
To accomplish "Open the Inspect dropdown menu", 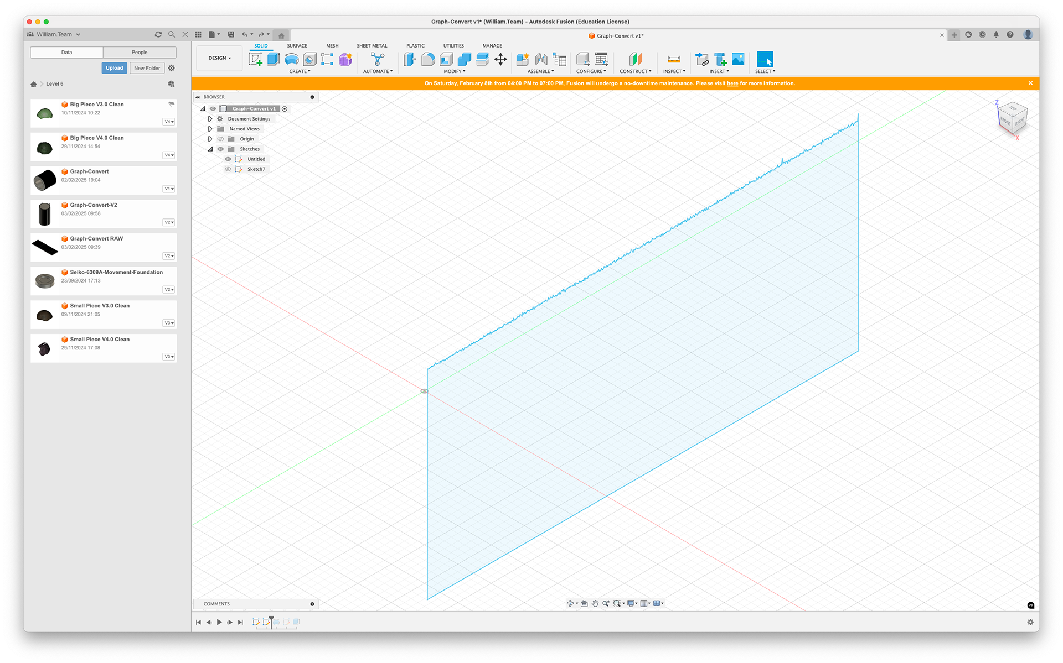I will click(674, 71).
